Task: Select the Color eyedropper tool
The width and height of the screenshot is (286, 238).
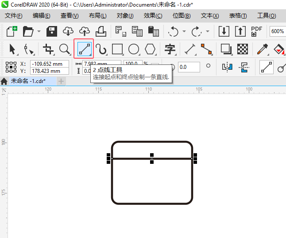Action: [263, 49]
